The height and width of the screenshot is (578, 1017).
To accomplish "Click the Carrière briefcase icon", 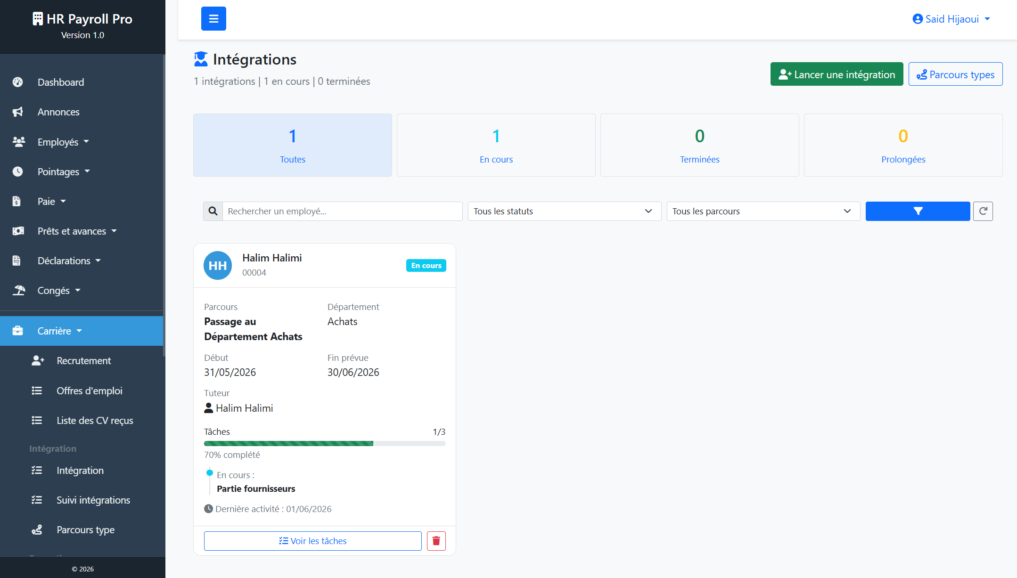I will pos(18,331).
